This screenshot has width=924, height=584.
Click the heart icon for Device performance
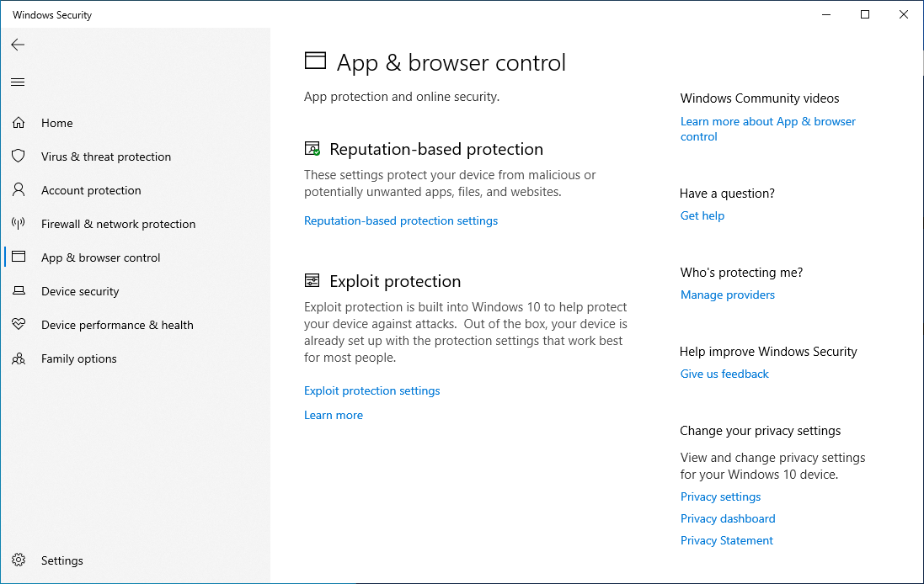tap(19, 324)
